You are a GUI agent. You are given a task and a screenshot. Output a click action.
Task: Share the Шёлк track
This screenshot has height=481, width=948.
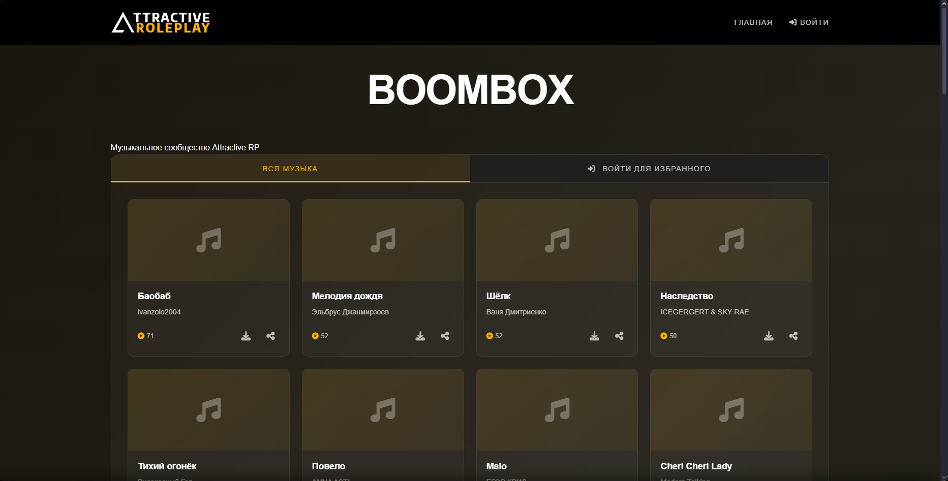(x=619, y=336)
